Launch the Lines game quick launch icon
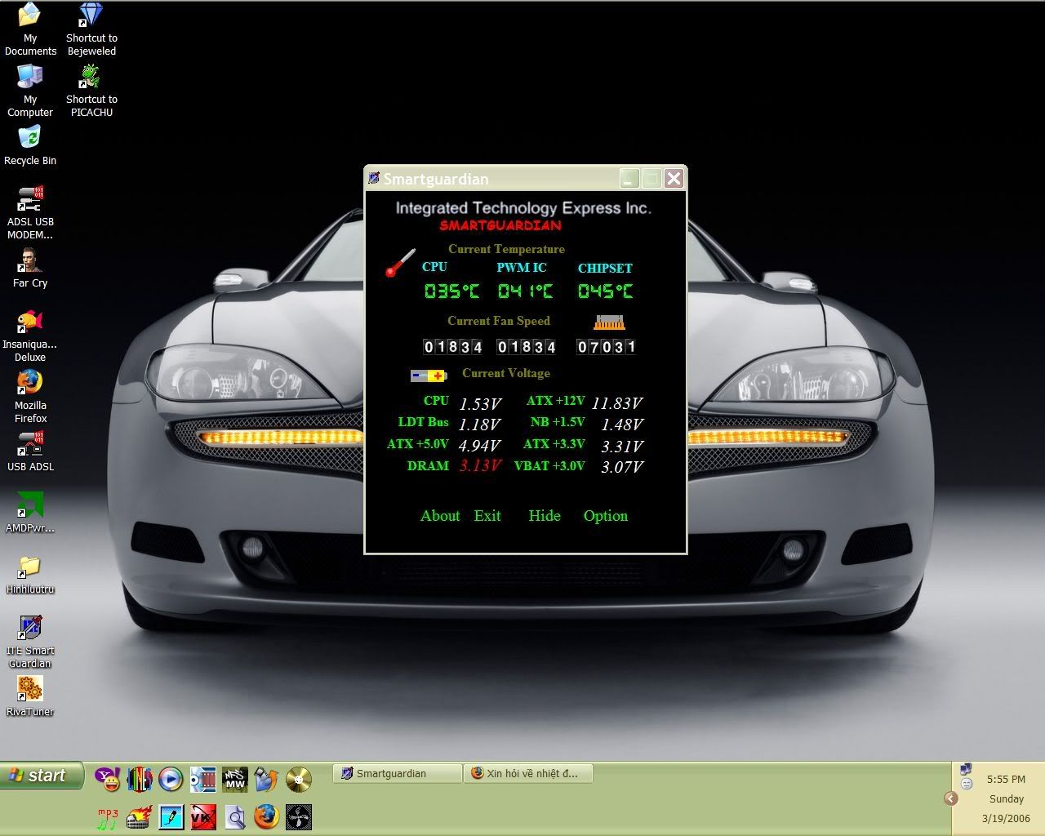 click(140, 780)
